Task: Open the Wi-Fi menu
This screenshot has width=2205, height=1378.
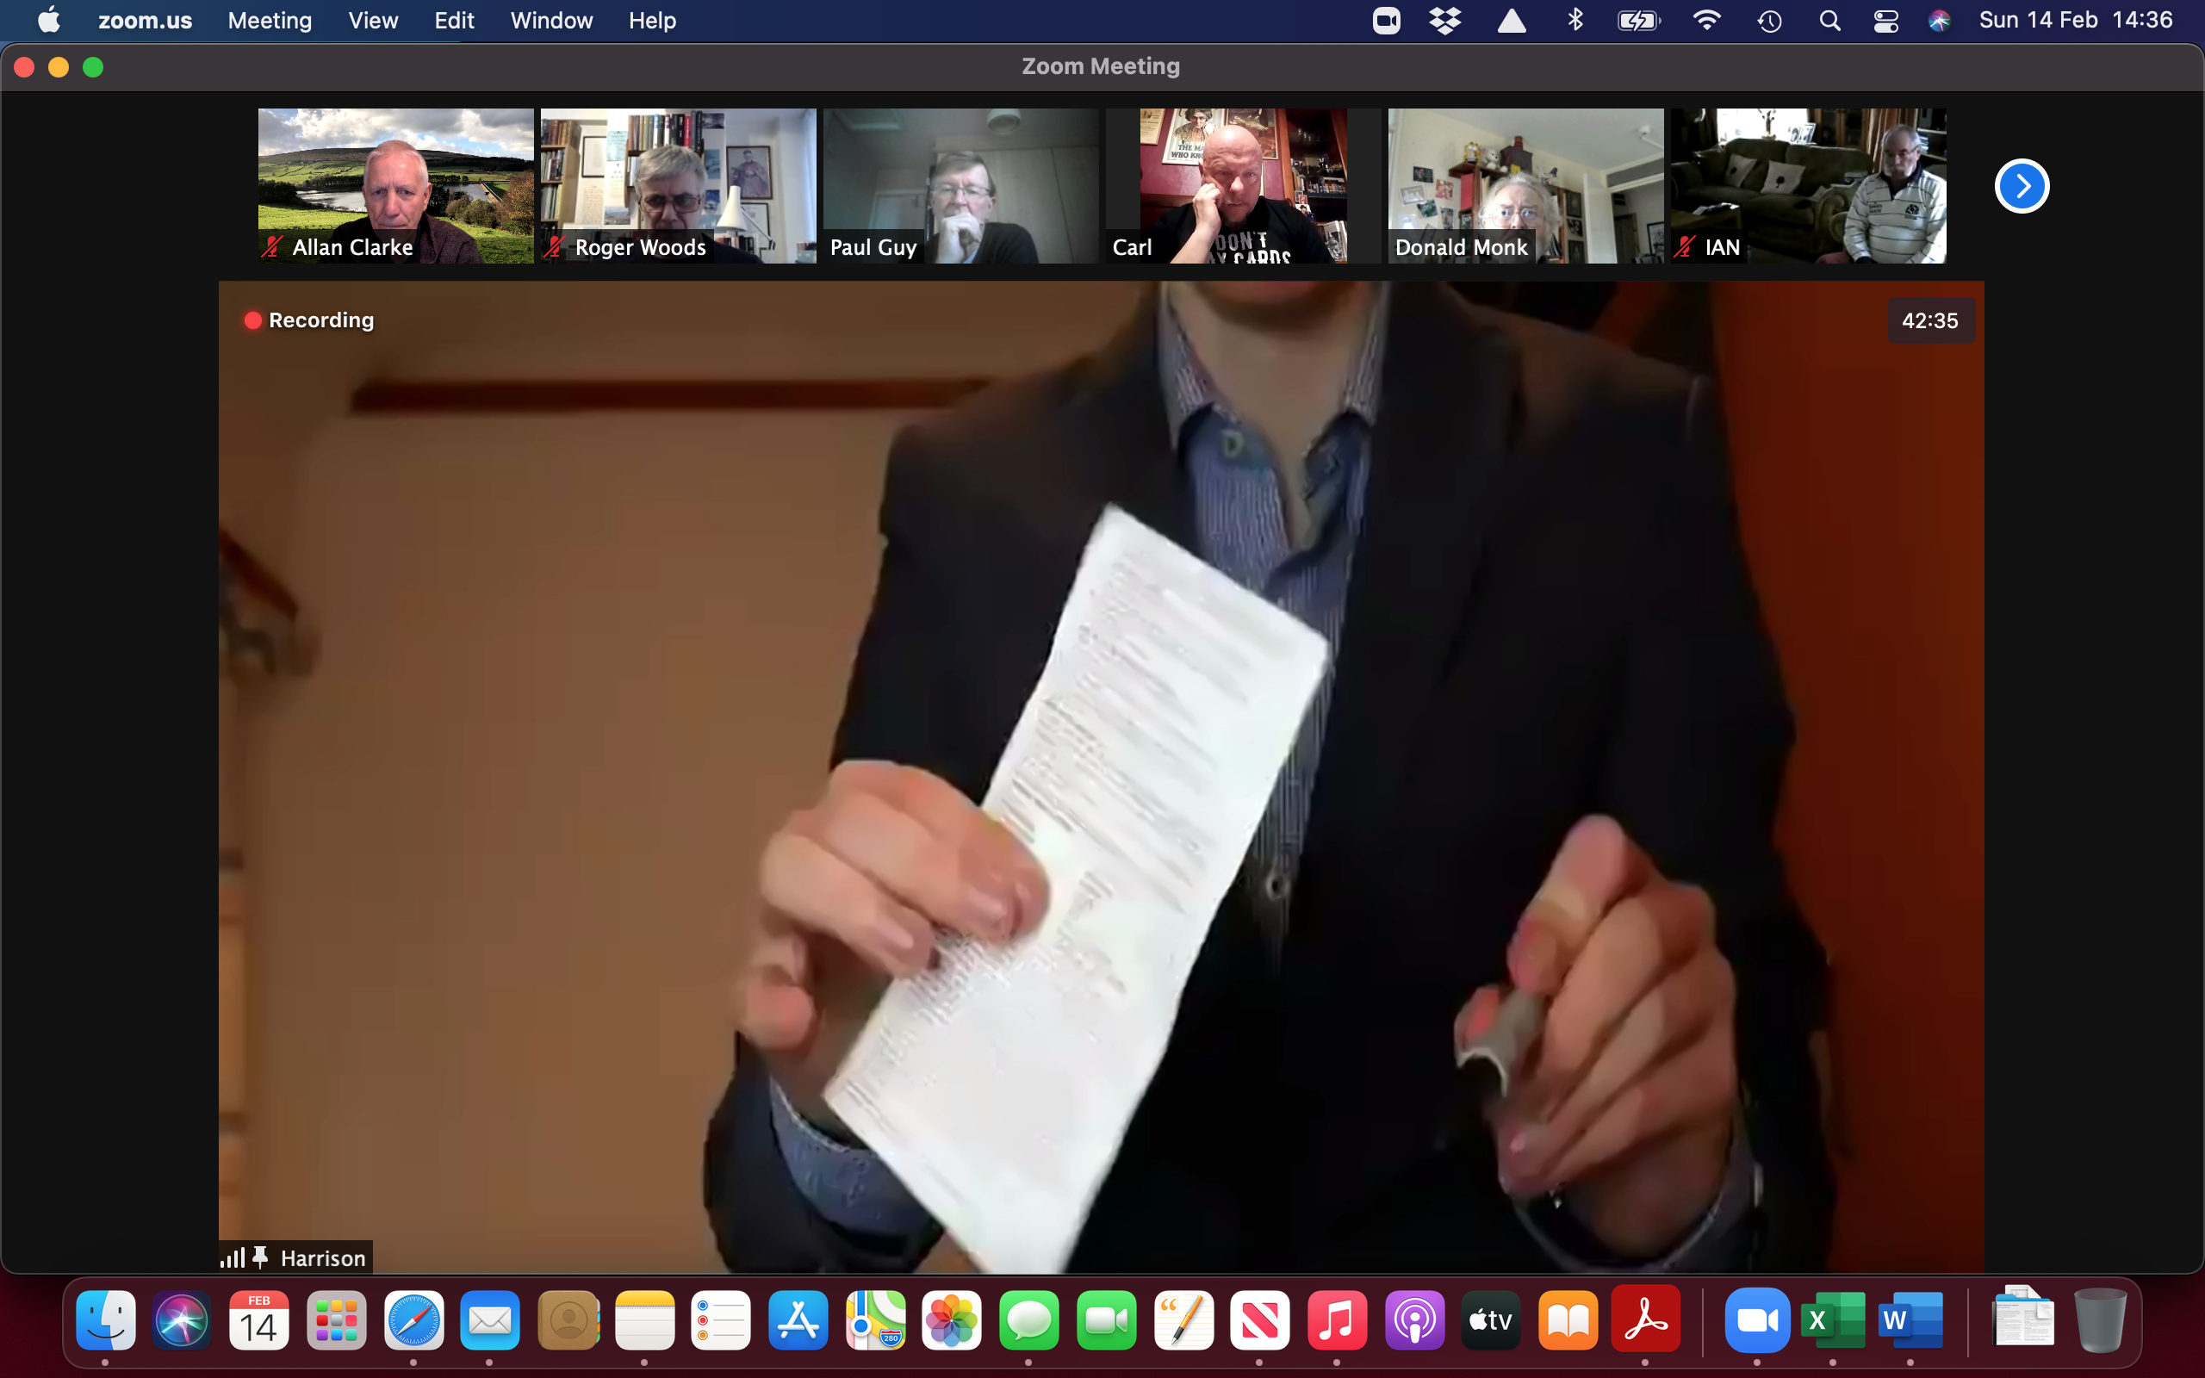Action: (x=1705, y=20)
